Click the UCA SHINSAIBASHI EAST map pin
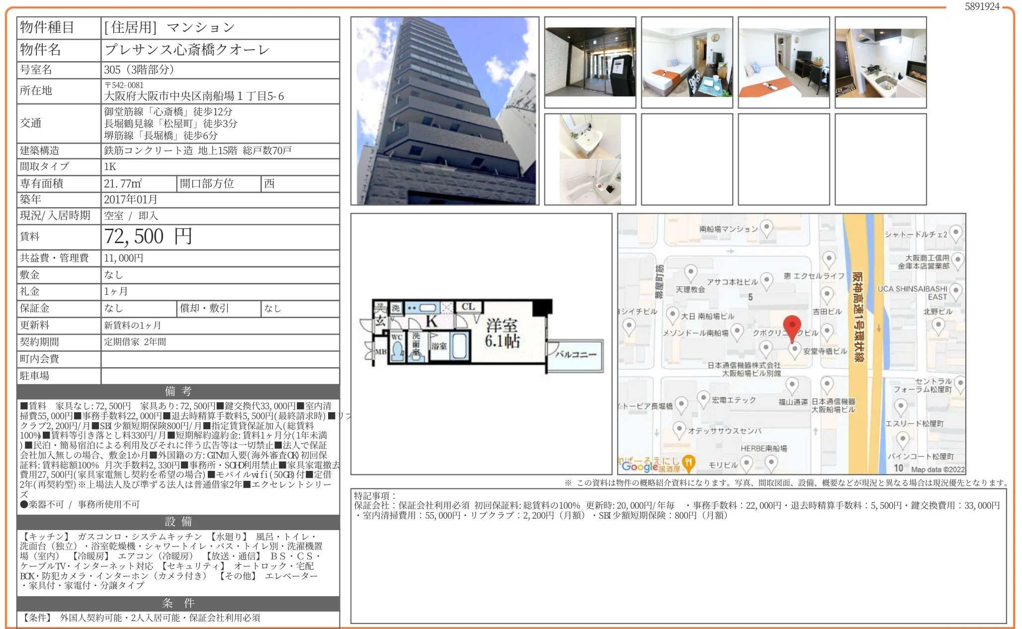This screenshot has height=629, width=1022. 955,290
